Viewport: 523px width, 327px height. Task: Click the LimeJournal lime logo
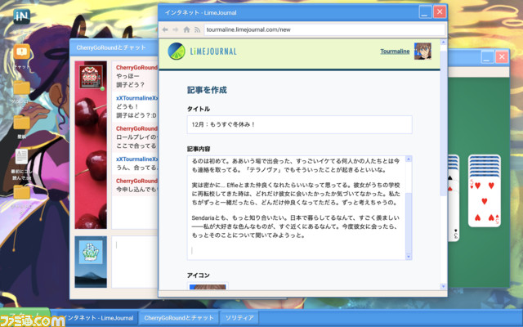(176, 52)
